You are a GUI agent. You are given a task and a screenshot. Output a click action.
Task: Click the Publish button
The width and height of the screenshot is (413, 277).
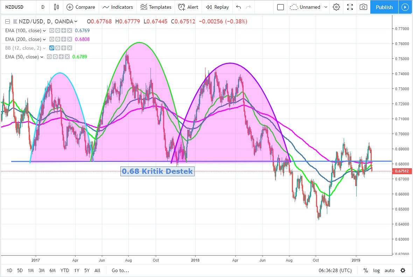click(x=384, y=7)
